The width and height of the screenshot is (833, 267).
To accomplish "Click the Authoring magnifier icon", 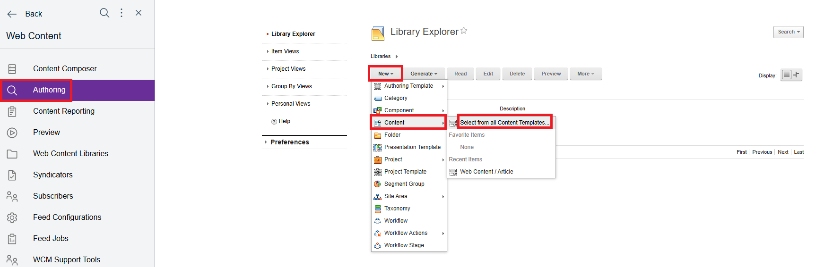I will coord(12,90).
